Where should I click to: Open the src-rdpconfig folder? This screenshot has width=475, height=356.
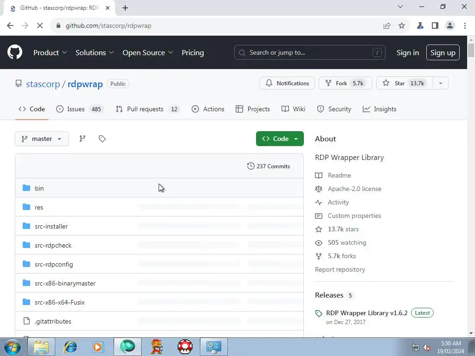coord(54,265)
